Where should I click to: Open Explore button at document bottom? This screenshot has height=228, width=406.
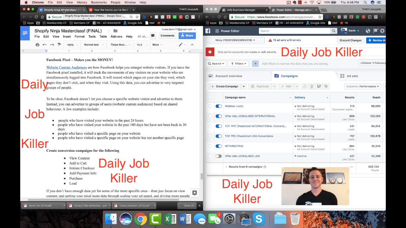194,193
